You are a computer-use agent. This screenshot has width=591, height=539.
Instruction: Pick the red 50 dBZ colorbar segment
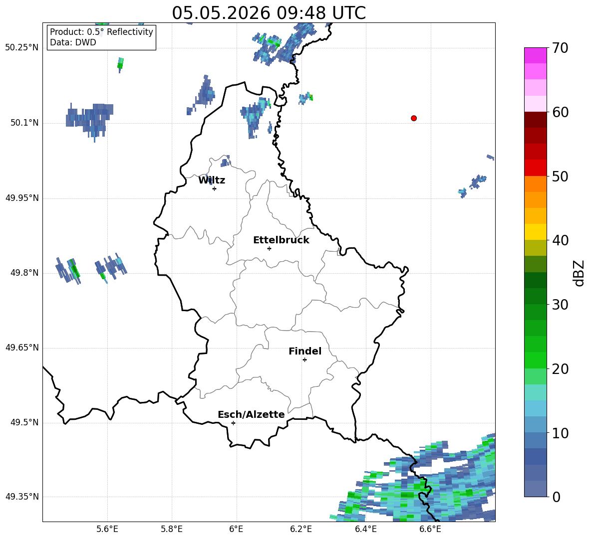click(x=535, y=168)
